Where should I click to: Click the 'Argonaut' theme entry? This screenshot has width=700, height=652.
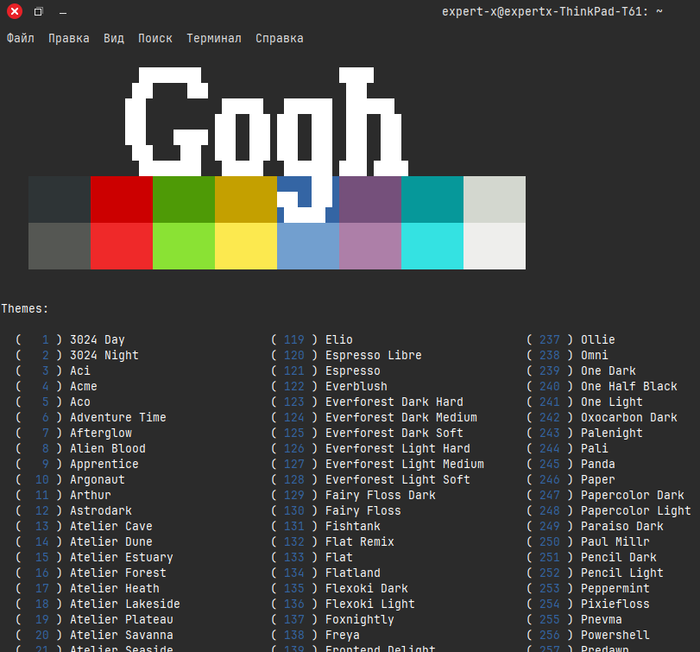[98, 479]
